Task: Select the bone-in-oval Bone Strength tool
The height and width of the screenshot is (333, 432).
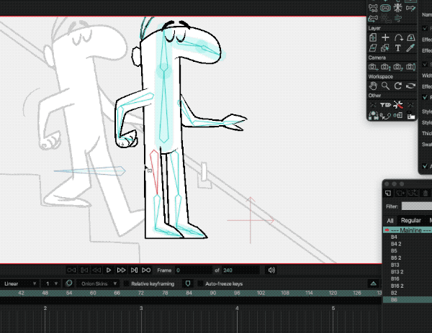Action: (385, 8)
